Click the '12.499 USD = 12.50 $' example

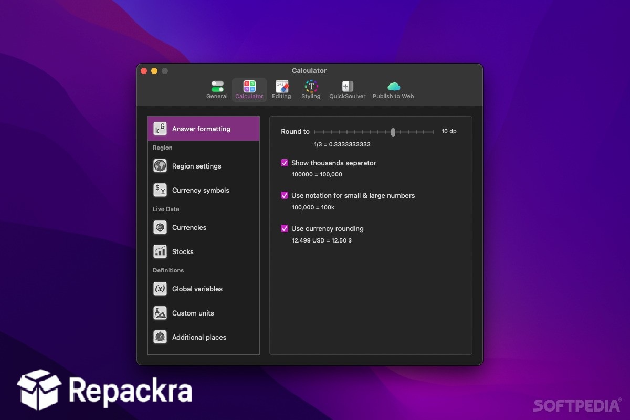[322, 240]
